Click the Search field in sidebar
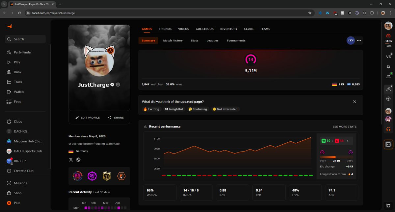The image size is (395, 212). [x=25, y=39]
